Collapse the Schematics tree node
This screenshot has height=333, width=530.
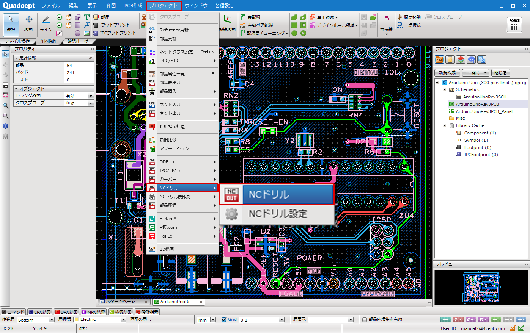coord(444,90)
